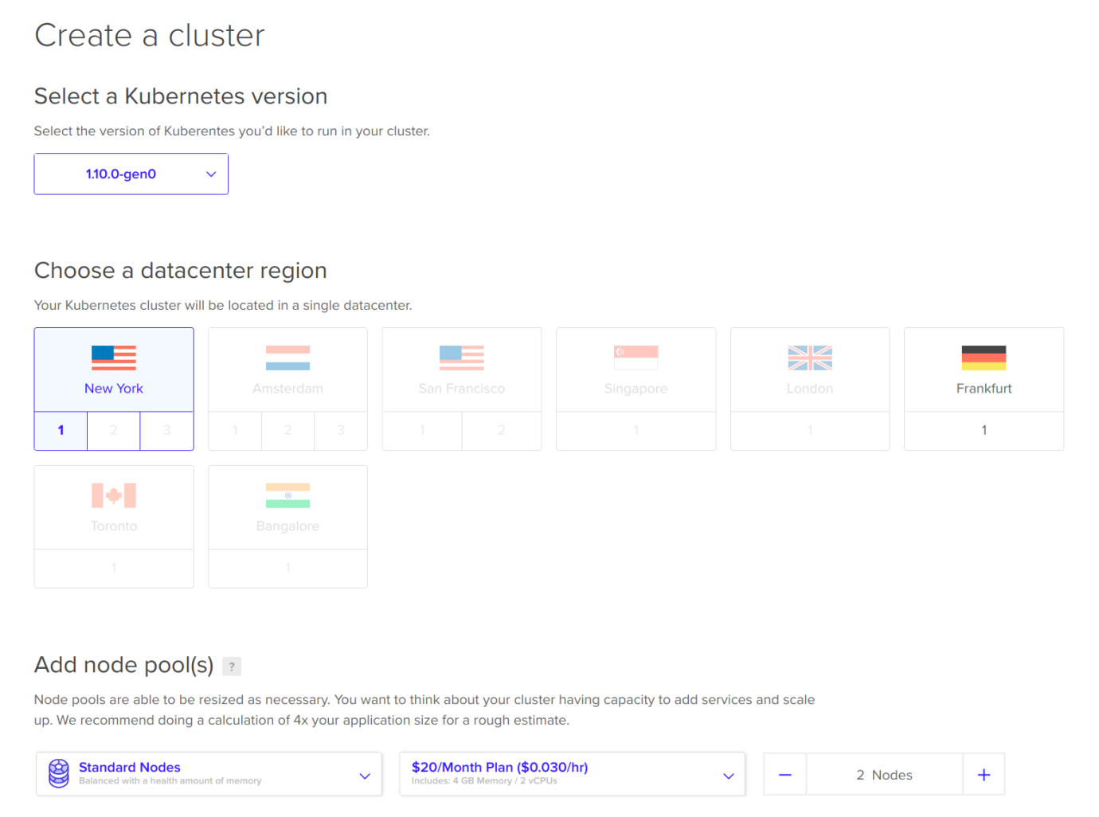Click the Standard Nodes stack icon
This screenshot has height=817, width=1099.
click(59, 773)
